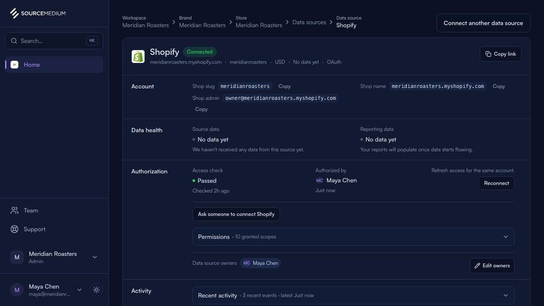Click the Reconnect button
This screenshot has width=544, height=306.
tap(496, 183)
